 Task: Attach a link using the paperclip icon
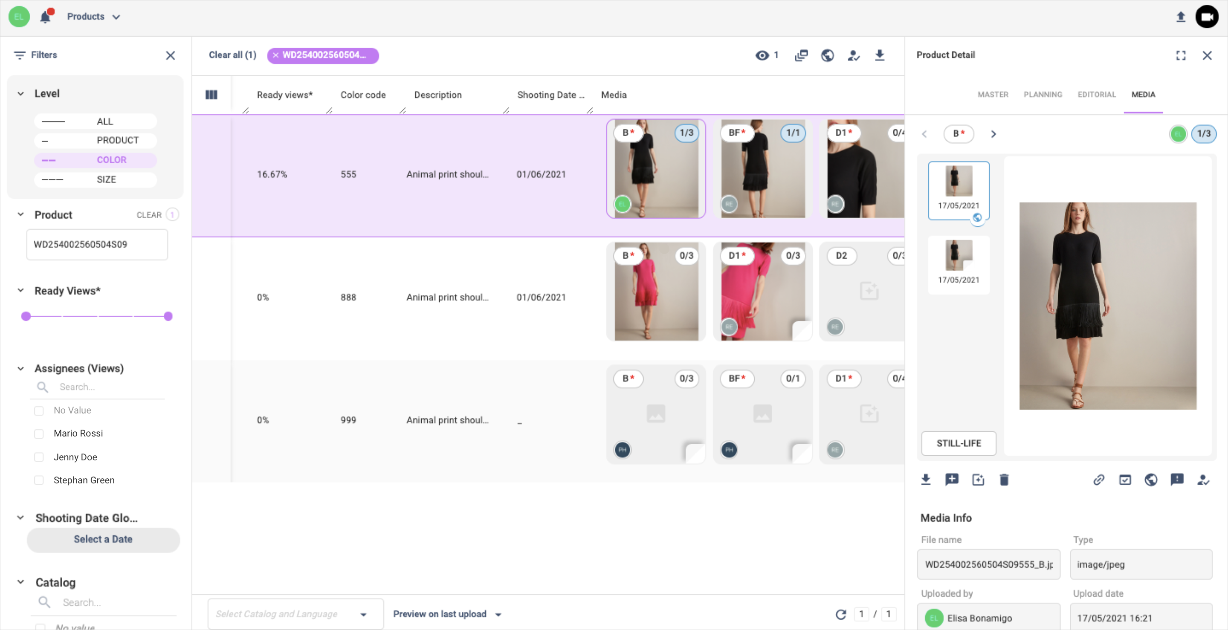(x=1099, y=480)
